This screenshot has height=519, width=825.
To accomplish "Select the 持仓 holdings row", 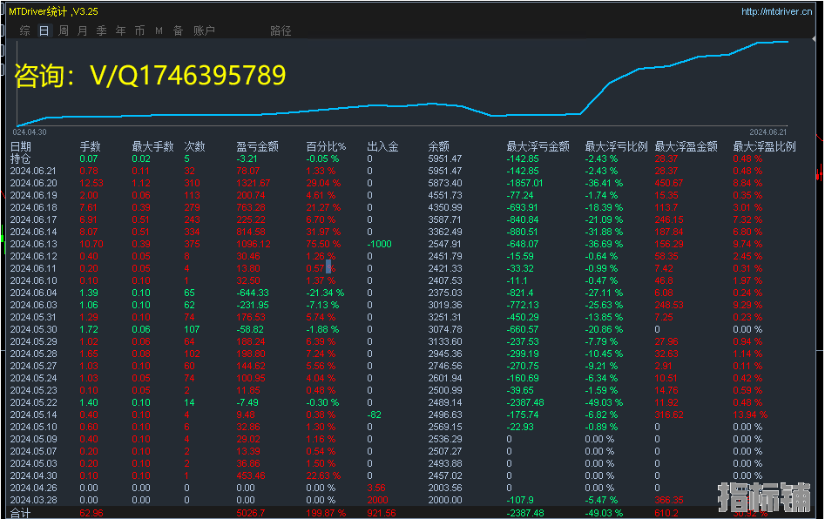I will [x=21, y=158].
